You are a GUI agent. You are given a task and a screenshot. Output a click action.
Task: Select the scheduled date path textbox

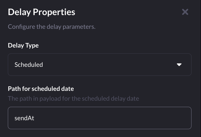coord(100,118)
